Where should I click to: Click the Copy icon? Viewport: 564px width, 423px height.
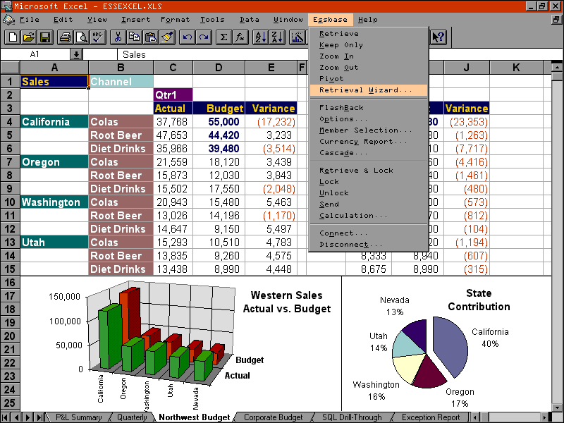tap(135, 37)
